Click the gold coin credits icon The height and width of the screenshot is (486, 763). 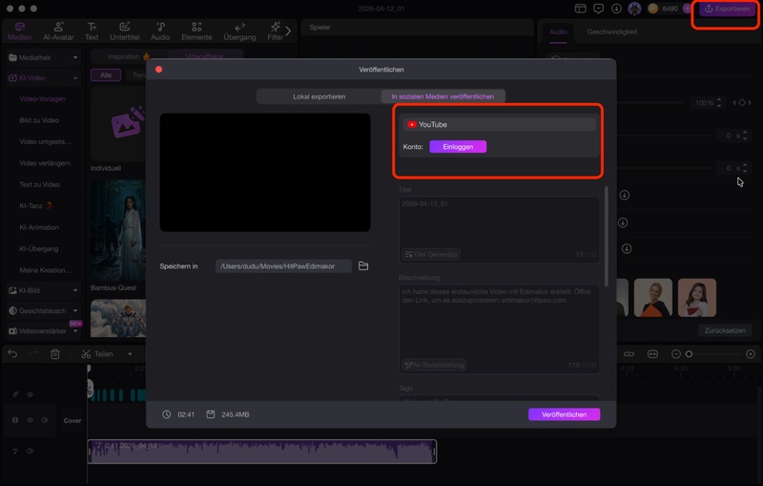[x=653, y=9]
